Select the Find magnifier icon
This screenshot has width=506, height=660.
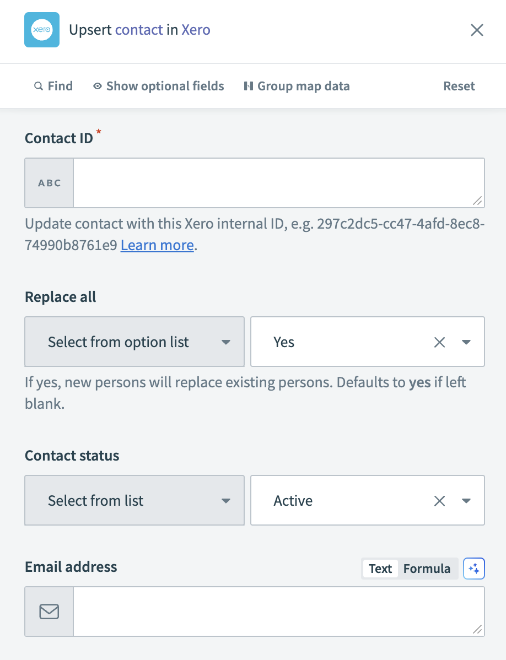[39, 86]
